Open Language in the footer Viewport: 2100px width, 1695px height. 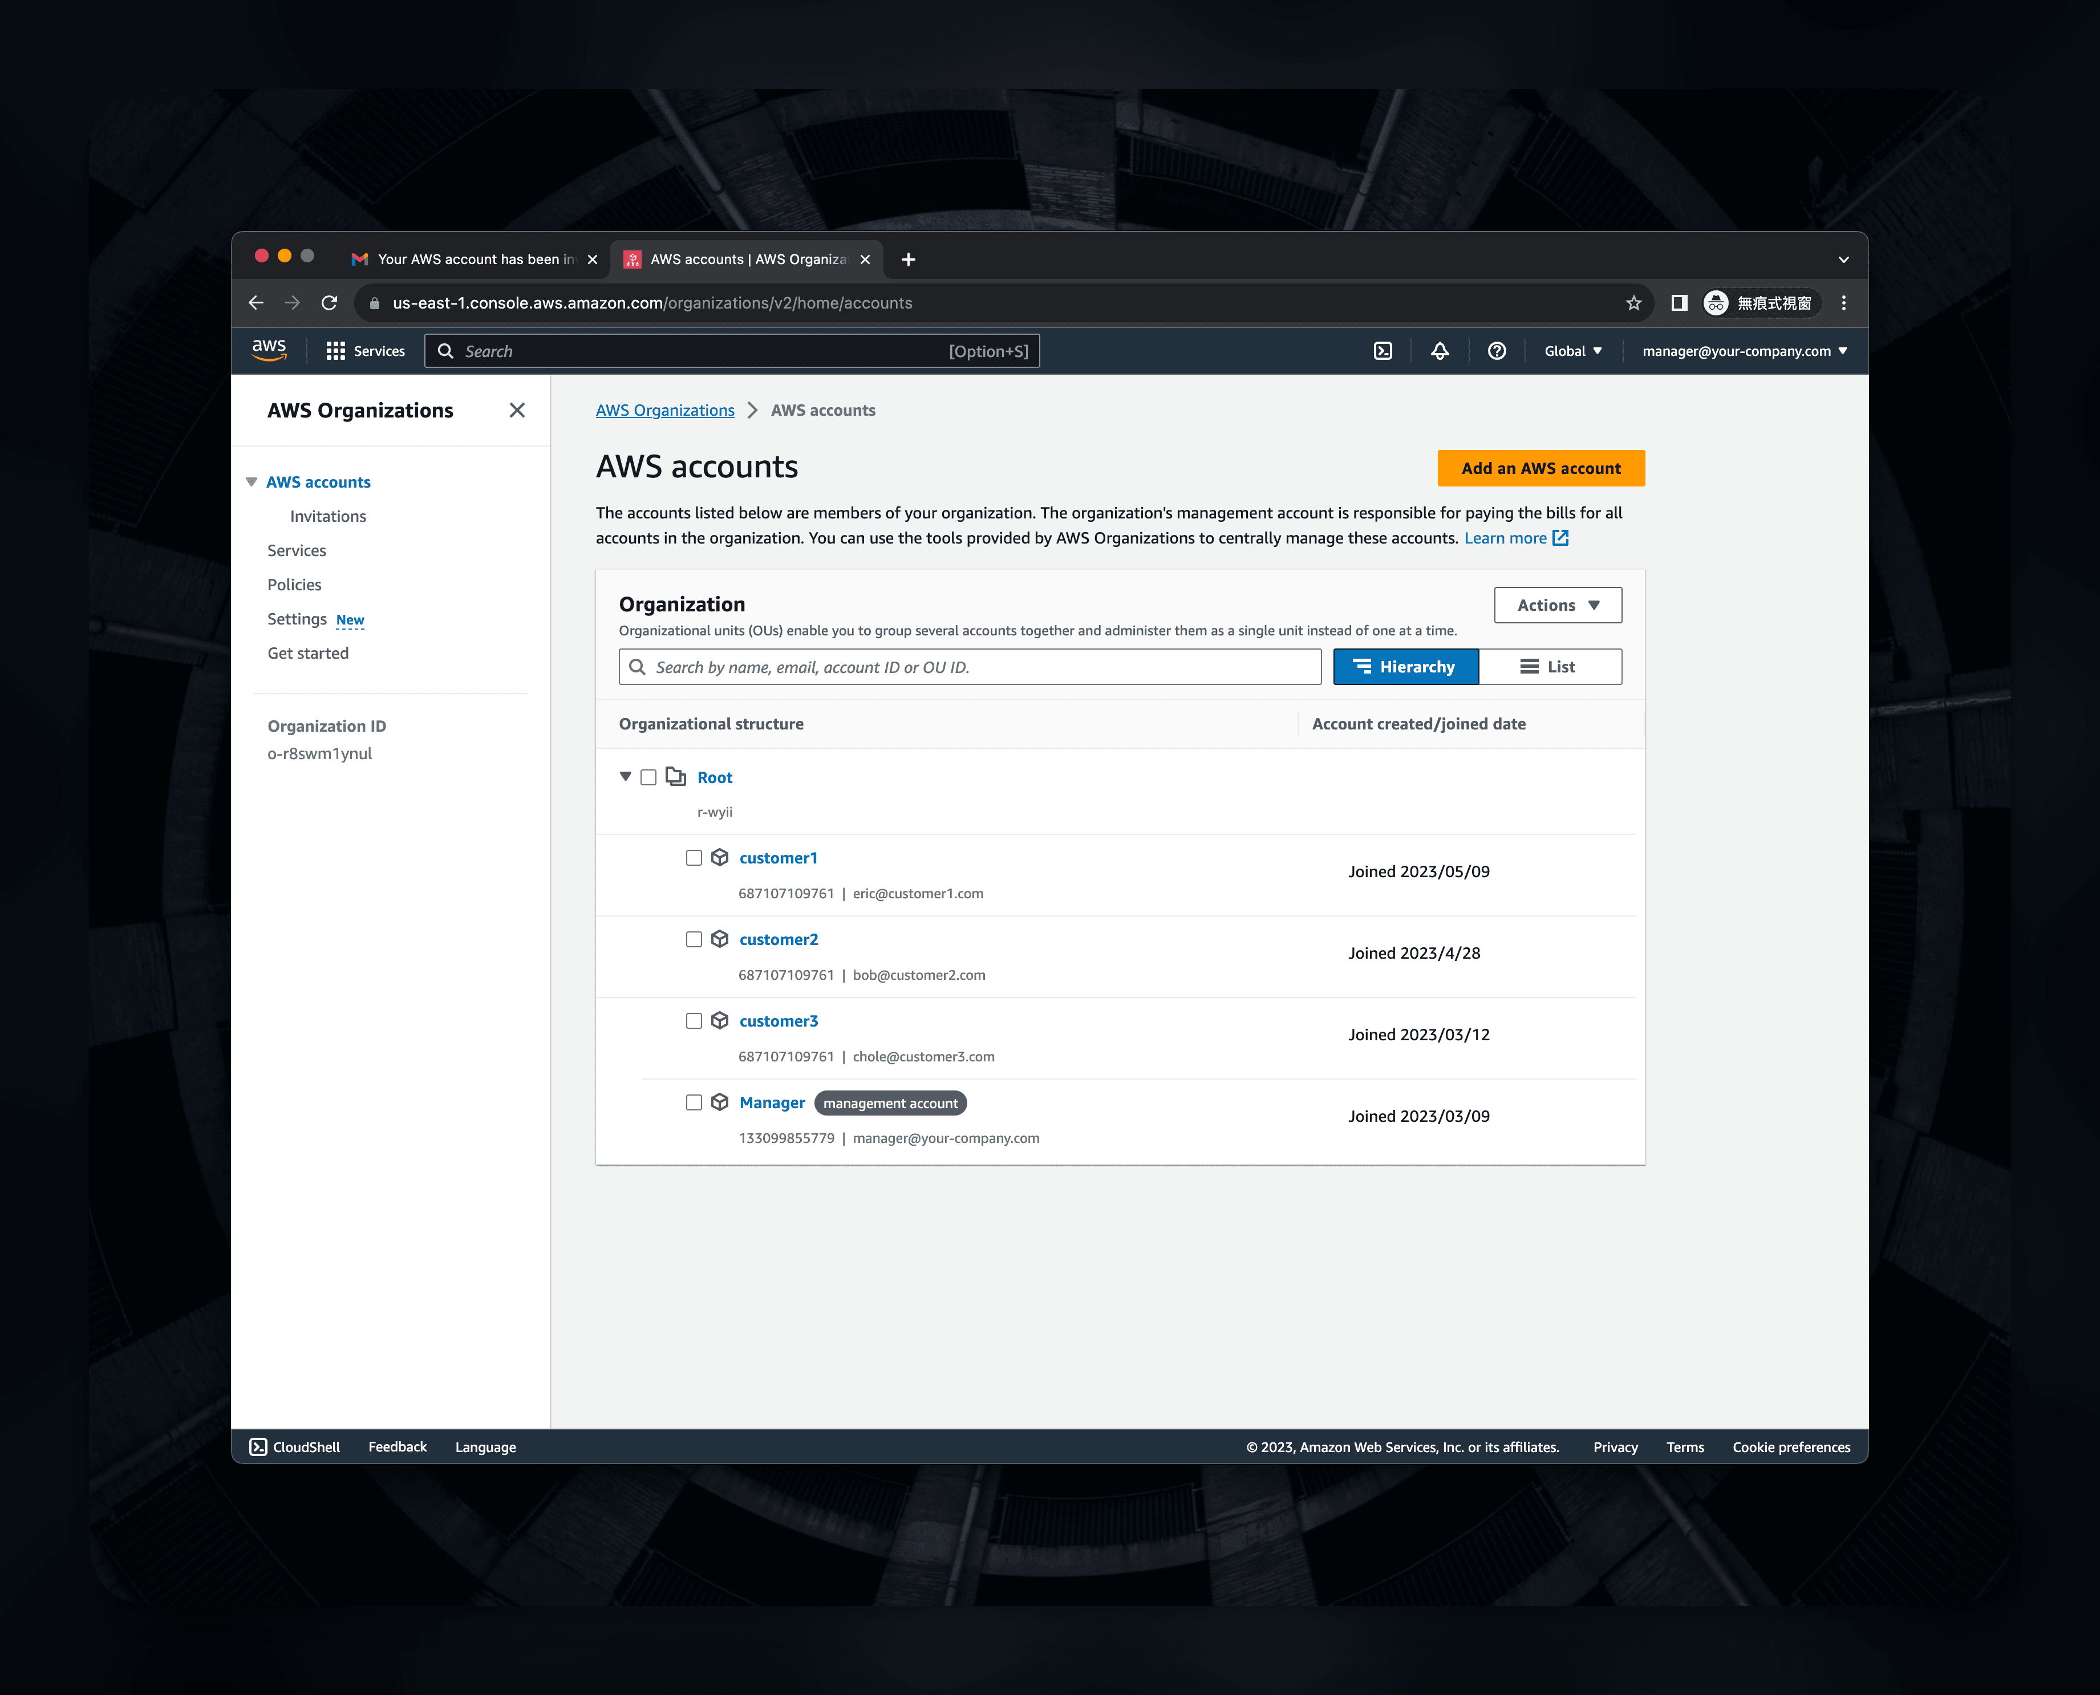pyautogui.click(x=485, y=1447)
